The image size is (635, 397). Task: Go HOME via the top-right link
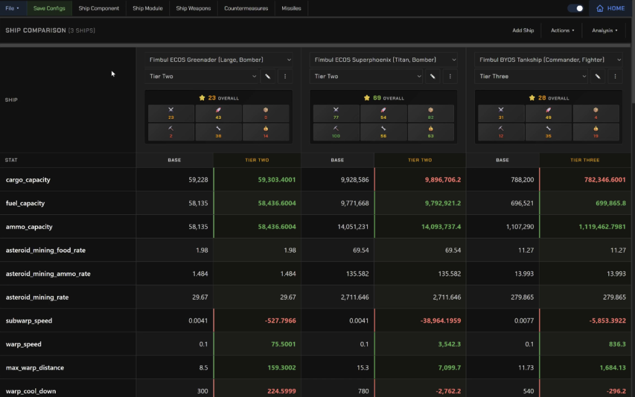click(611, 8)
